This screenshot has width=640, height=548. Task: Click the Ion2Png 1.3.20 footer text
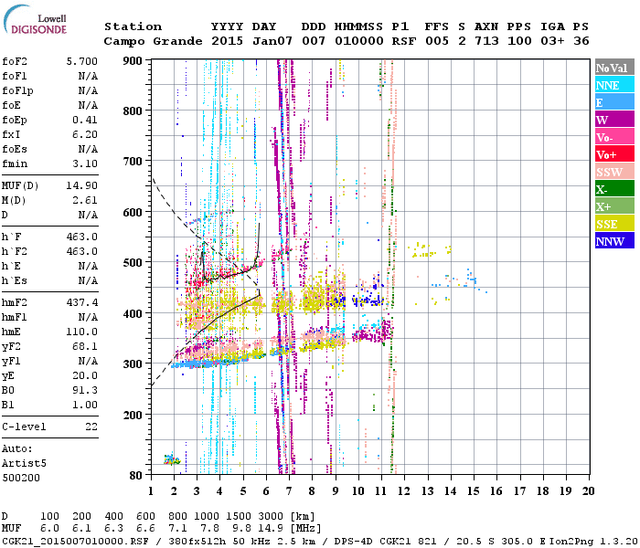(594, 542)
